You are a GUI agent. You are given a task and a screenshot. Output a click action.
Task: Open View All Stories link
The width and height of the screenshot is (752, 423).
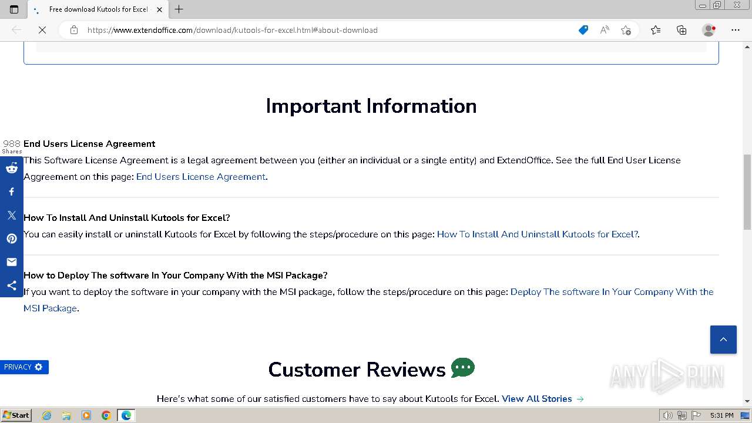click(x=543, y=399)
